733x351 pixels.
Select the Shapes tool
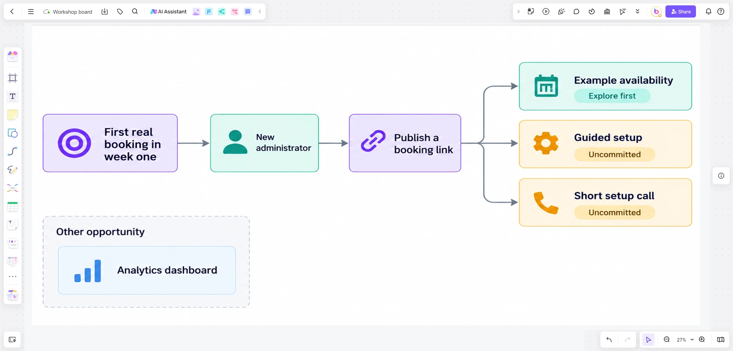pos(13,133)
